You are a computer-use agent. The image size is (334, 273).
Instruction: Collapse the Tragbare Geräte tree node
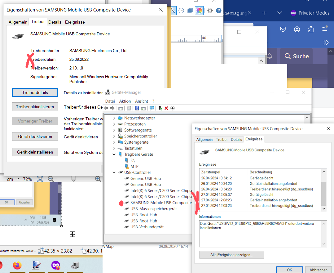[x=114, y=154]
